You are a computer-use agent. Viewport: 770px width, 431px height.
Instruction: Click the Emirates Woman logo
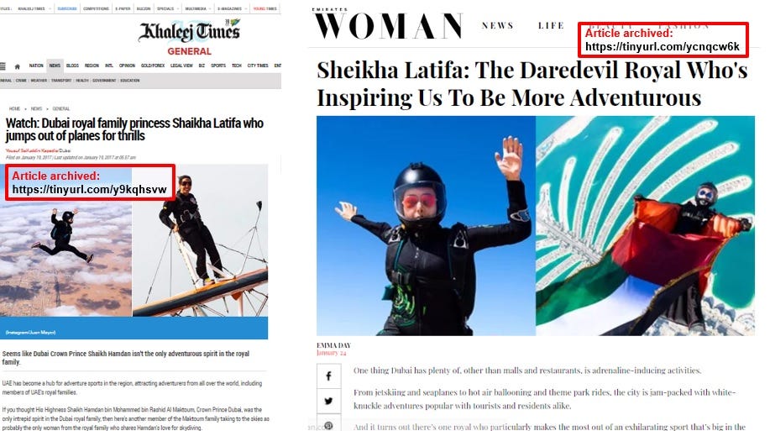pos(388,24)
